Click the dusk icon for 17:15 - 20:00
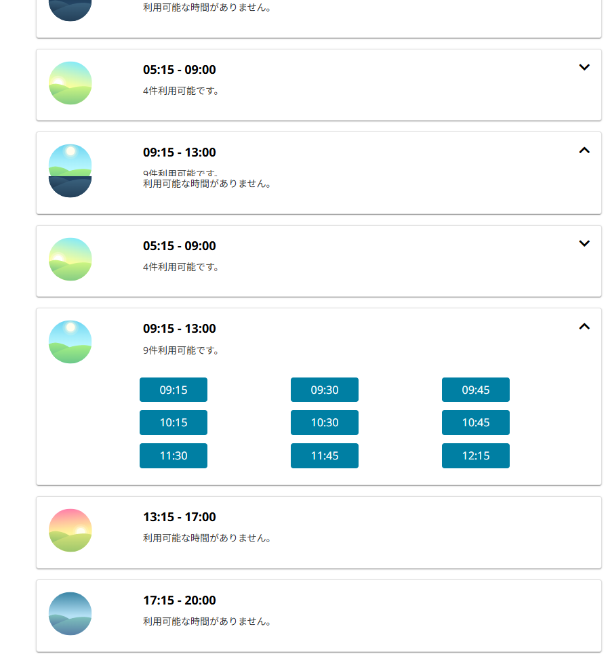 click(70, 613)
